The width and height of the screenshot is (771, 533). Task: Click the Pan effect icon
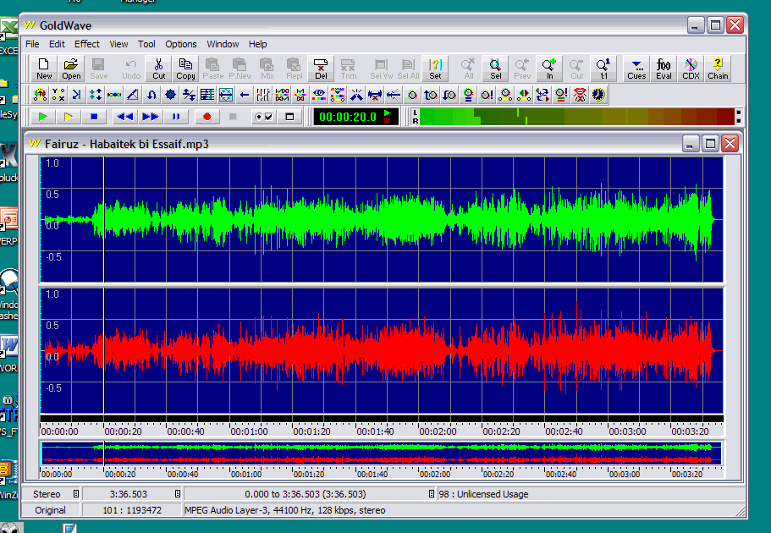[x=524, y=95]
